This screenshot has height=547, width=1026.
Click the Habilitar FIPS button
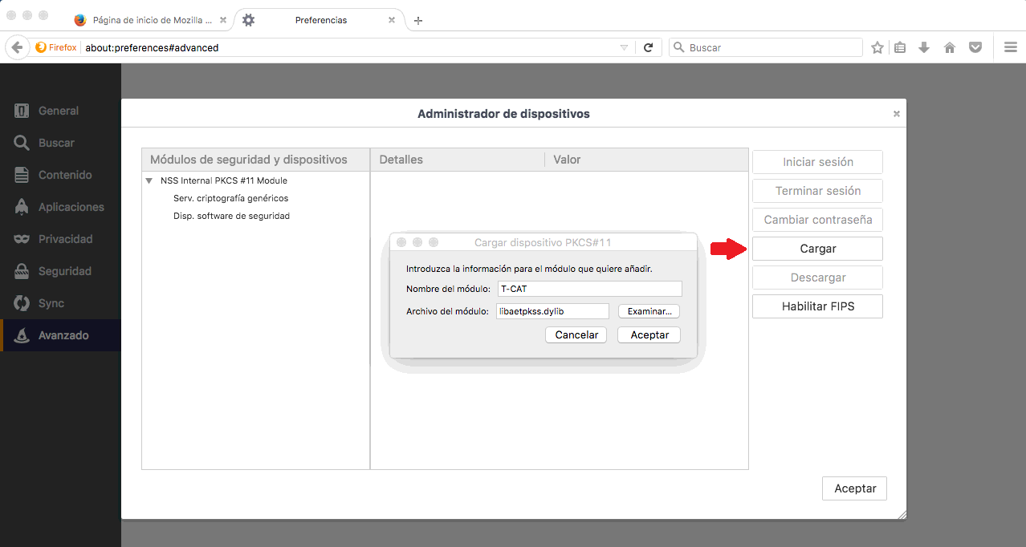coord(817,306)
